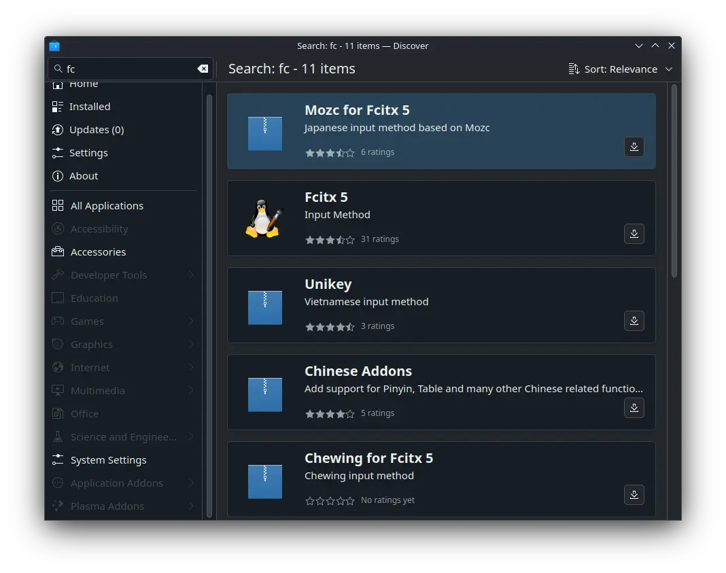Install Chewing for Fcitx 5 download icon
This screenshot has width=726, height=573.
coord(634,495)
